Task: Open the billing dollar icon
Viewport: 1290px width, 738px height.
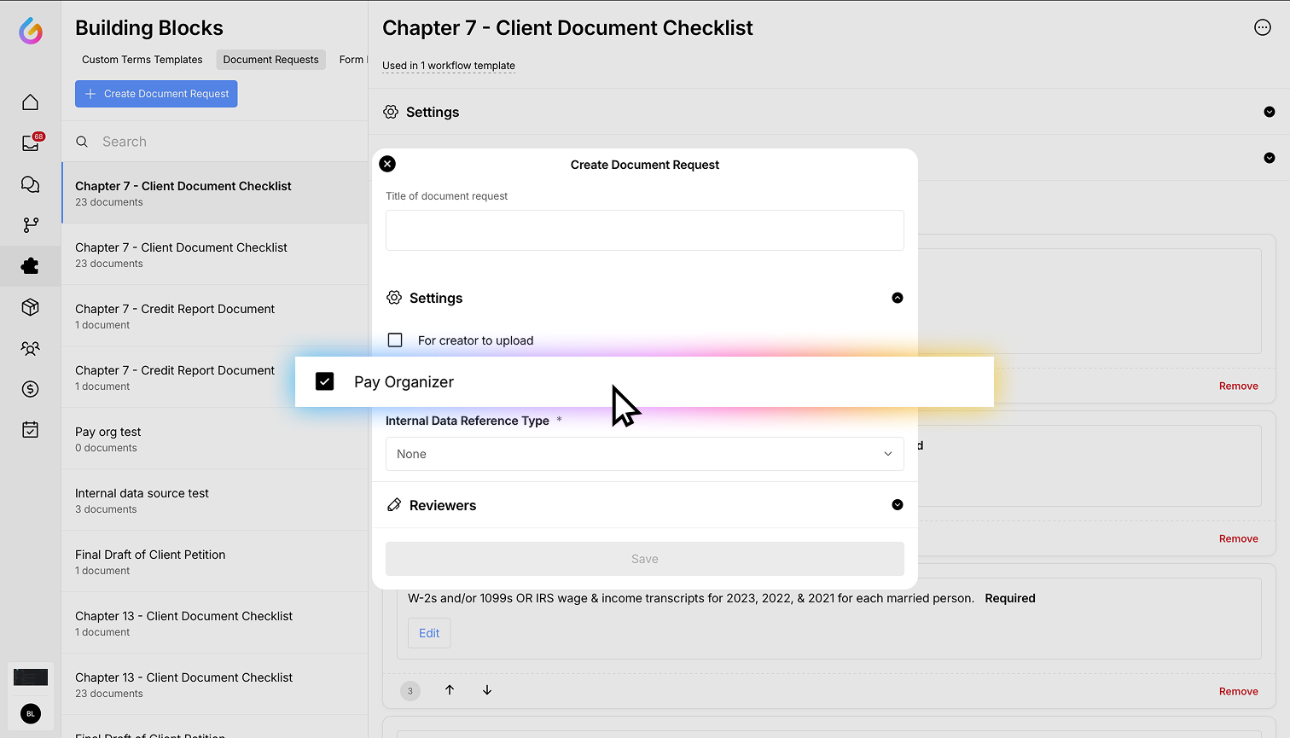Action: tap(31, 389)
